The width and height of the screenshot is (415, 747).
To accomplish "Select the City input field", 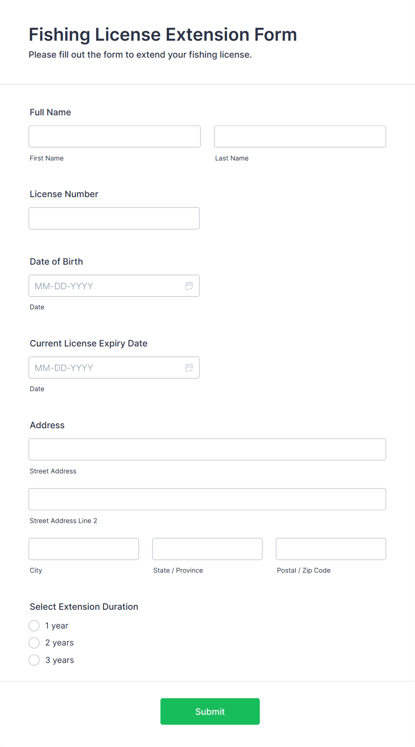I will click(84, 549).
